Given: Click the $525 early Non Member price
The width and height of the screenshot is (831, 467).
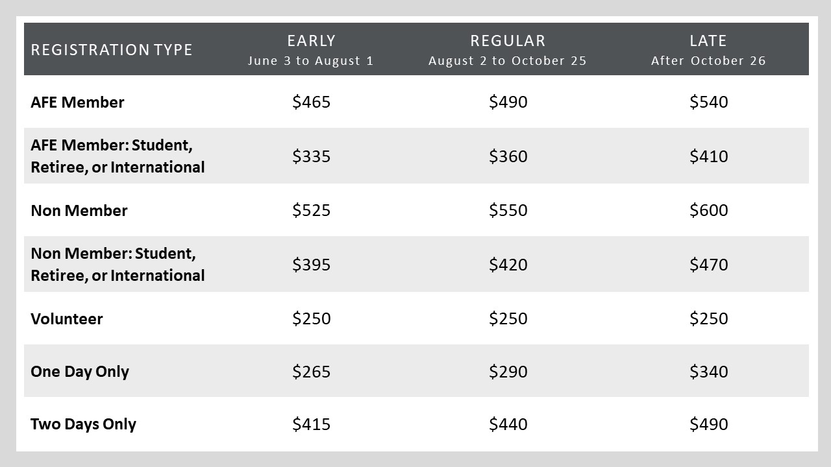Looking at the screenshot, I should pyautogui.click(x=312, y=211).
